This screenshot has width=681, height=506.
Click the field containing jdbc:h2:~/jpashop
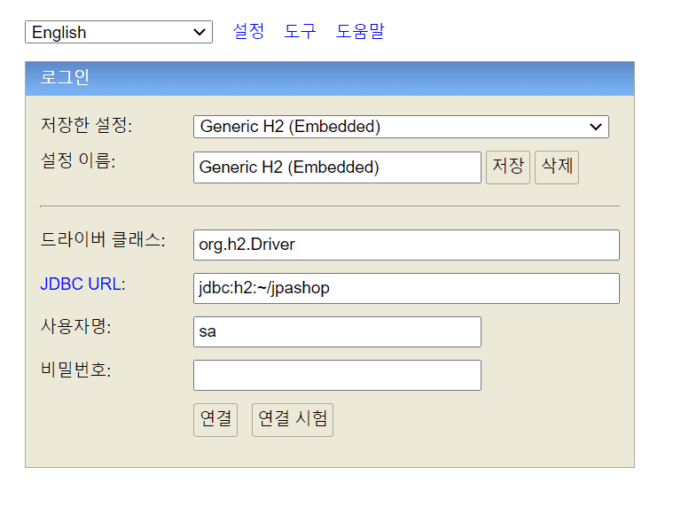tap(406, 289)
